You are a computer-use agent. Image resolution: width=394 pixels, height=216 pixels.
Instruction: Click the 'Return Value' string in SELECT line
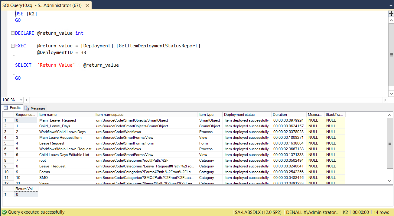56,65
